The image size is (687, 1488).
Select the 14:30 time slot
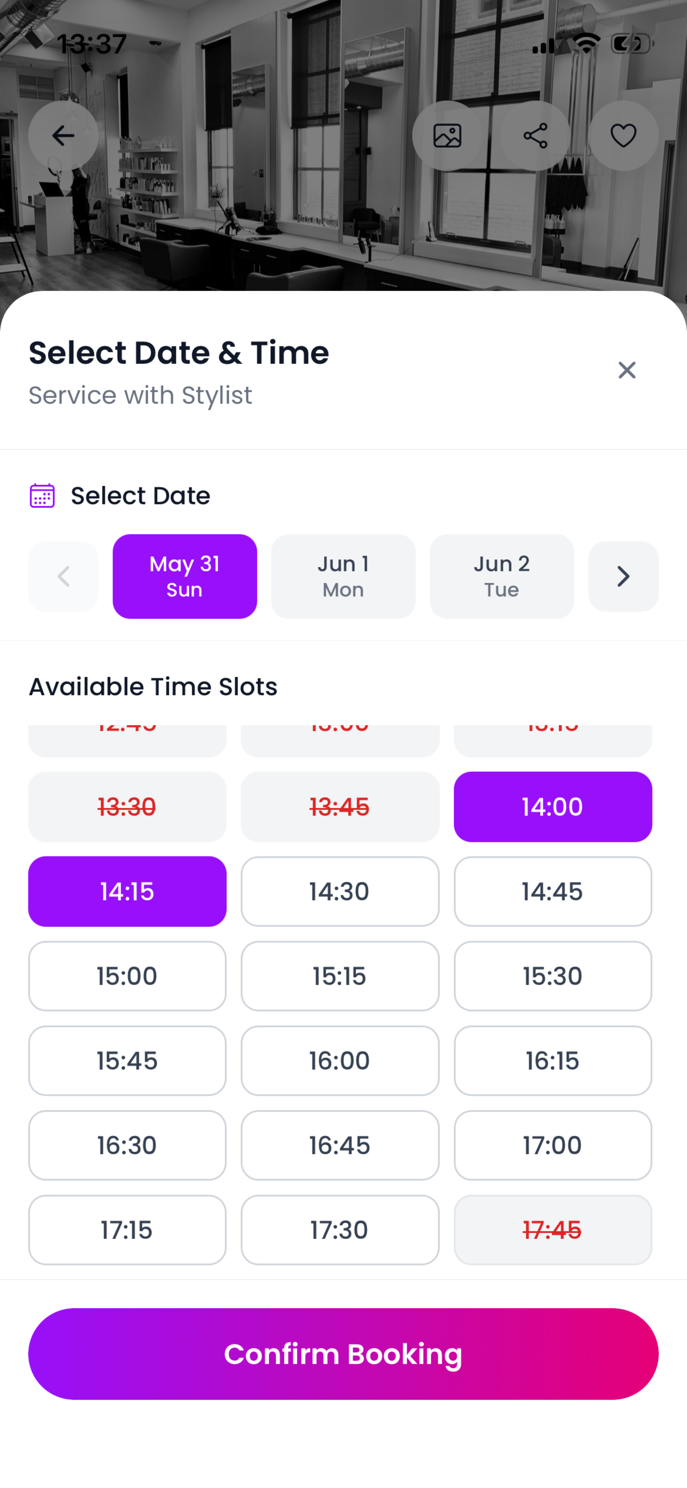[x=340, y=891]
